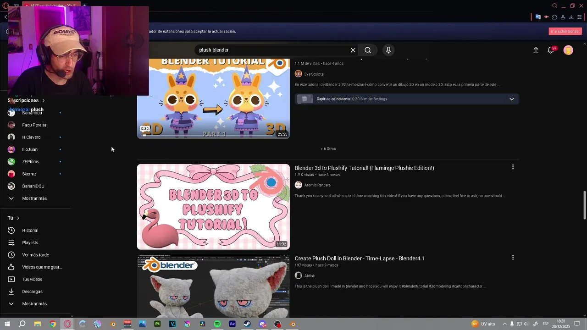Open the YouTube upload/create icon
587x330 pixels.
(x=536, y=50)
